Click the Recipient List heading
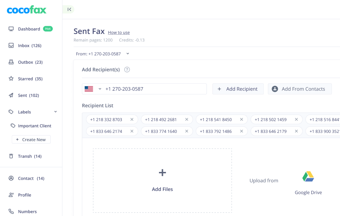 [98, 106]
